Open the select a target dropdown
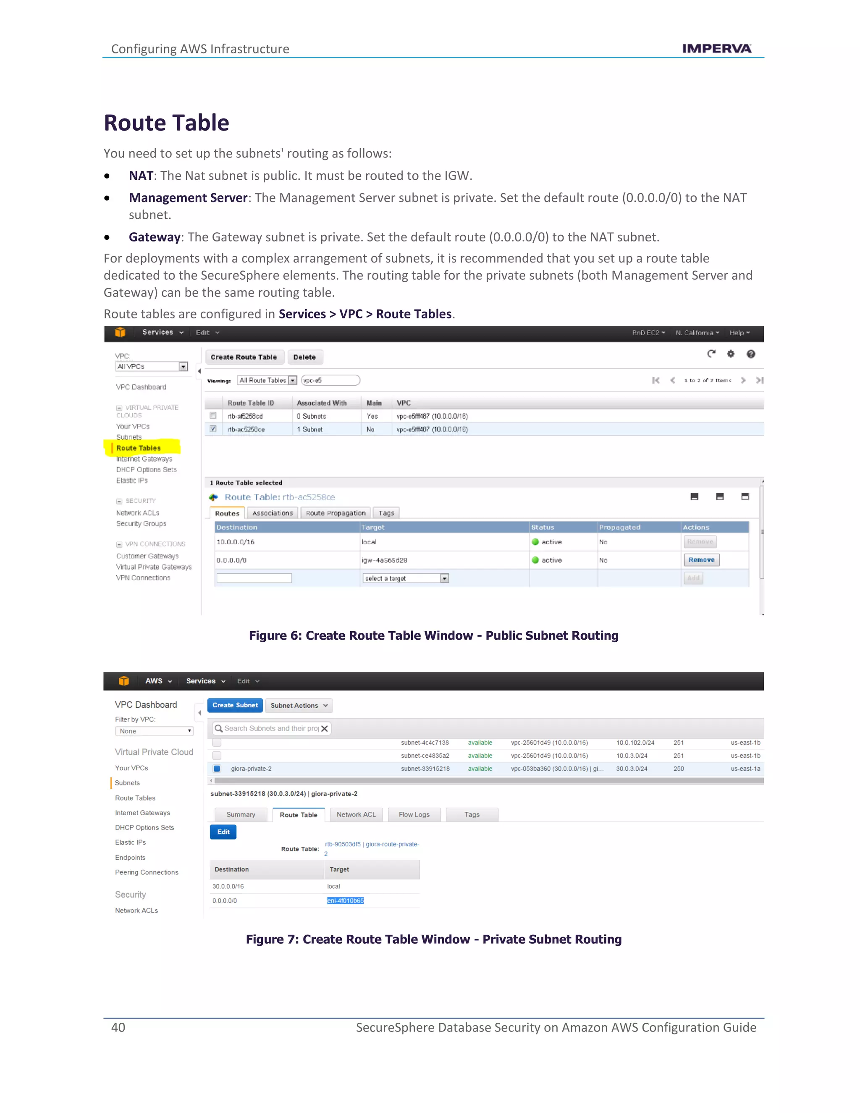 [406, 578]
